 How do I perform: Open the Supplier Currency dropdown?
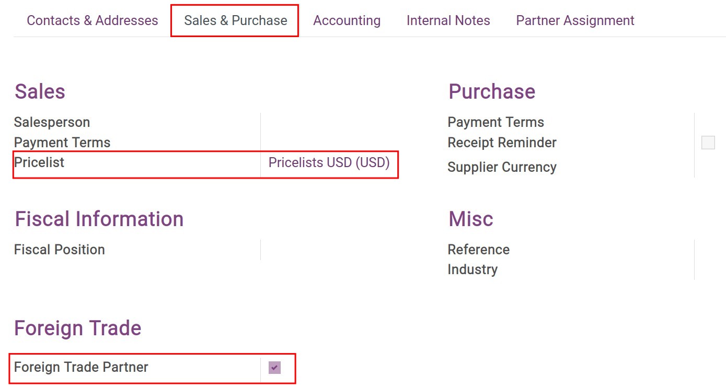click(x=601, y=167)
